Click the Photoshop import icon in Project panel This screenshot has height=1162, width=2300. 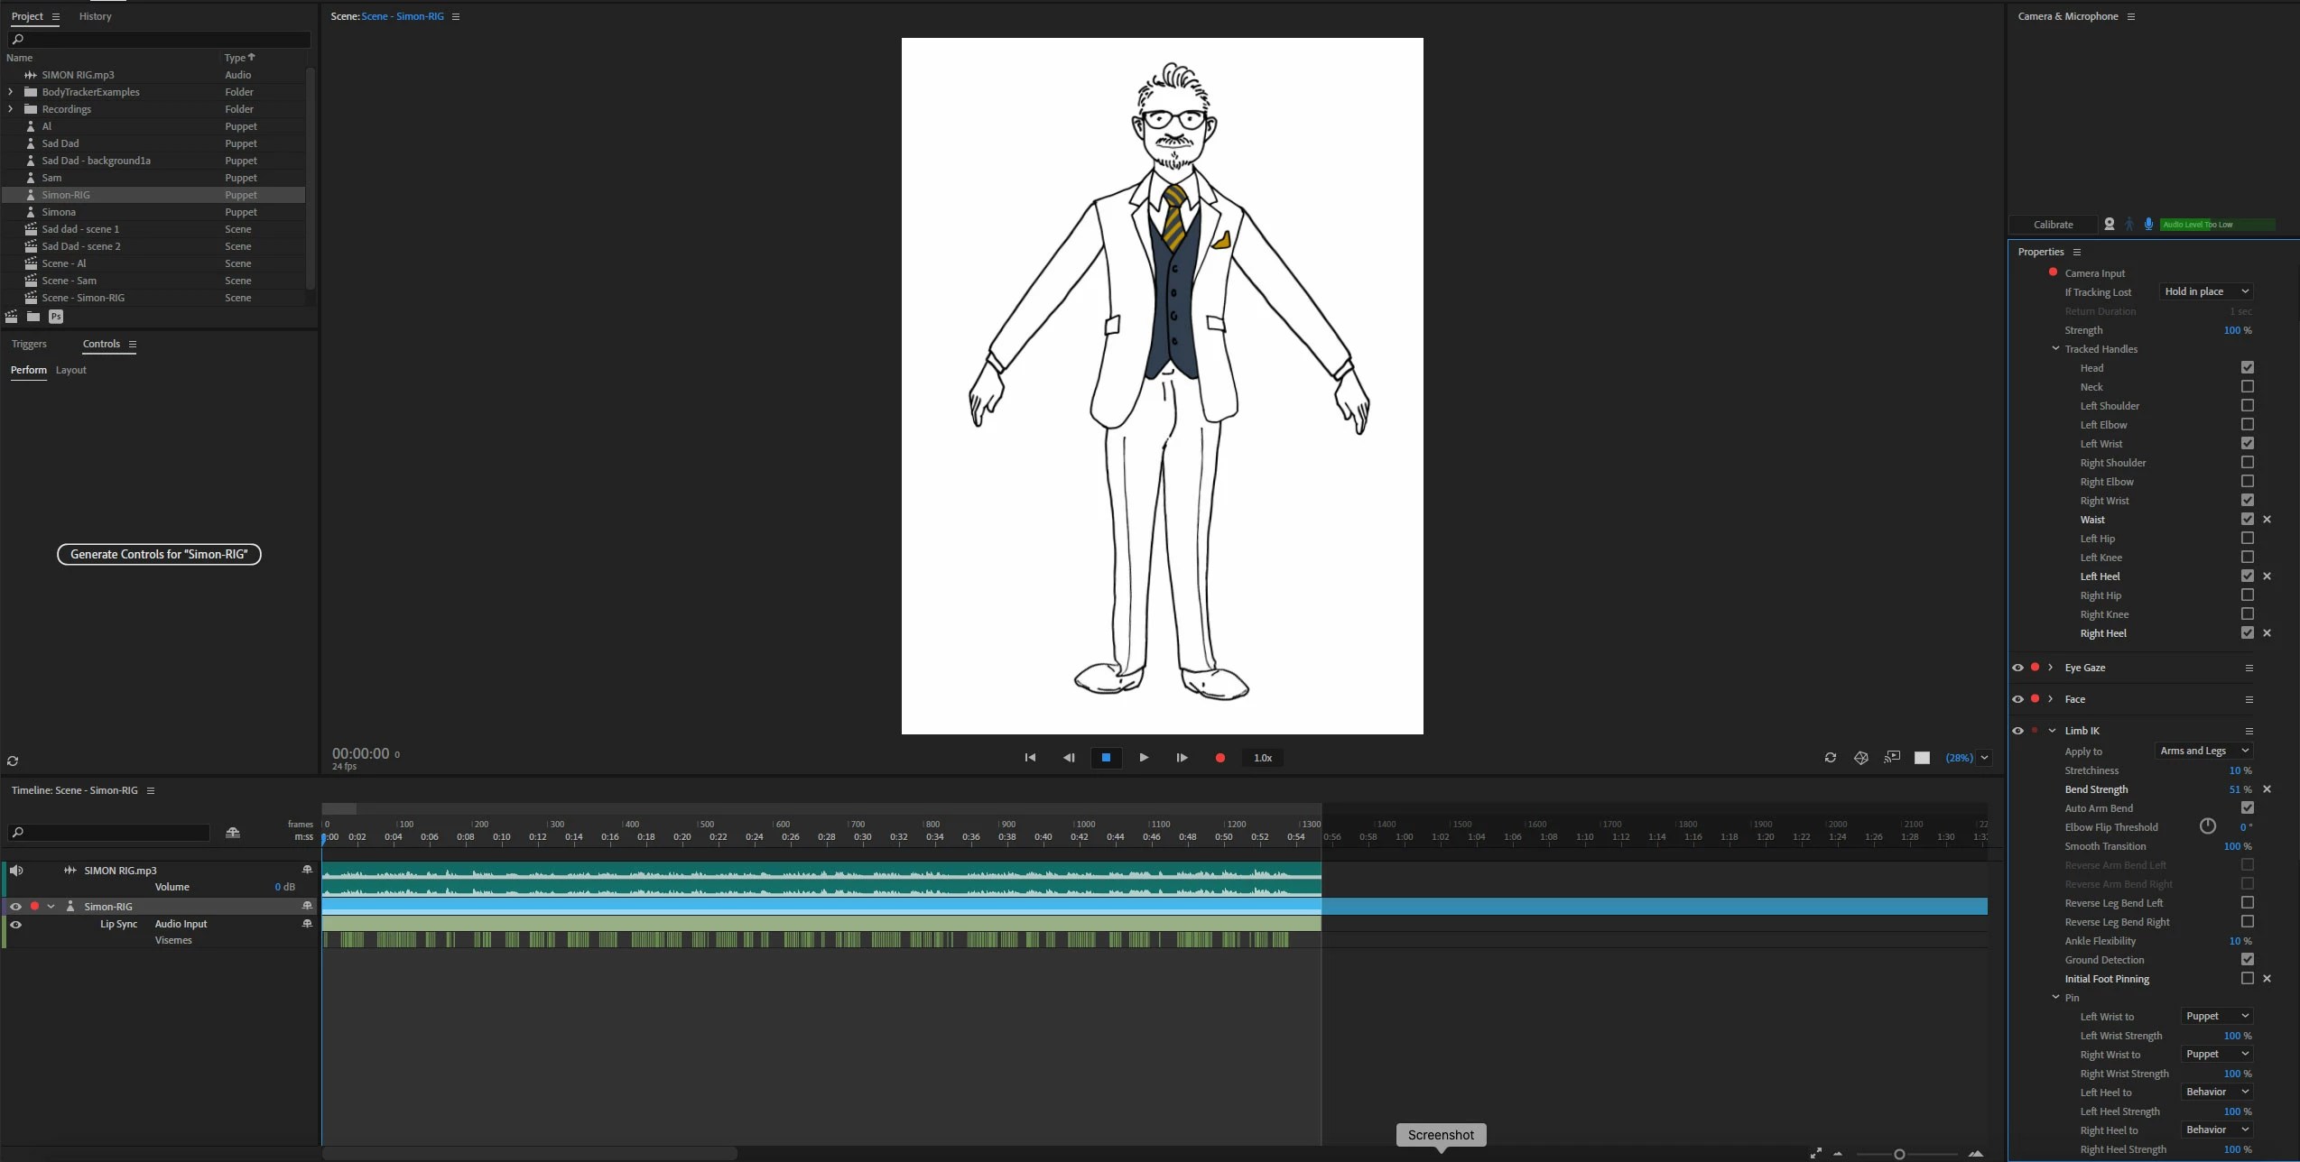coord(56,317)
